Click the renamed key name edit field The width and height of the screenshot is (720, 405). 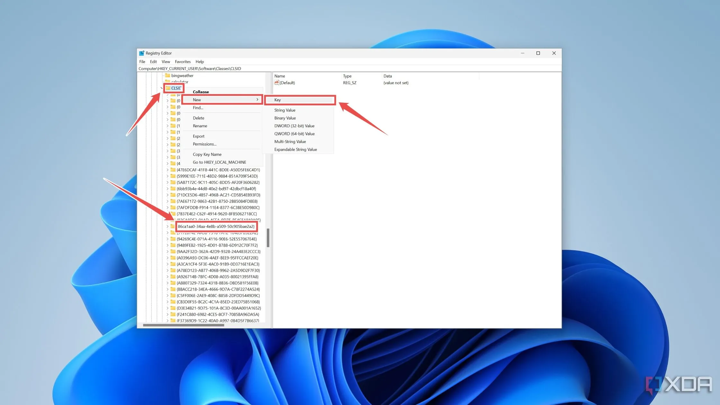[x=216, y=226]
